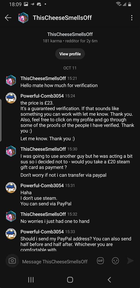Click the View profile button
This screenshot has width=140, height=288.
point(70,54)
